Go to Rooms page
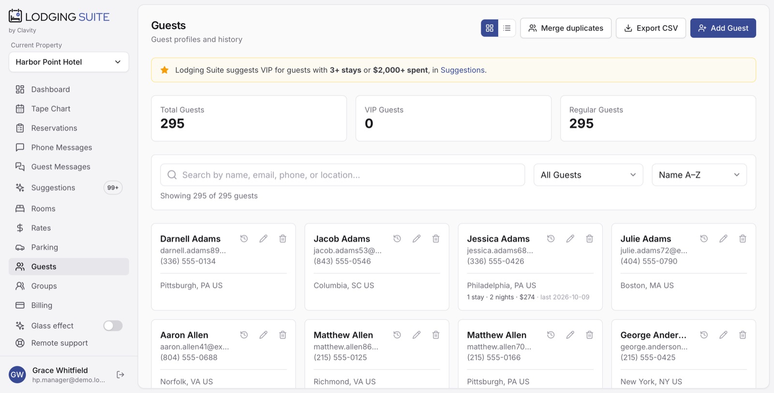Image resolution: width=774 pixels, height=393 pixels. [x=69, y=209]
